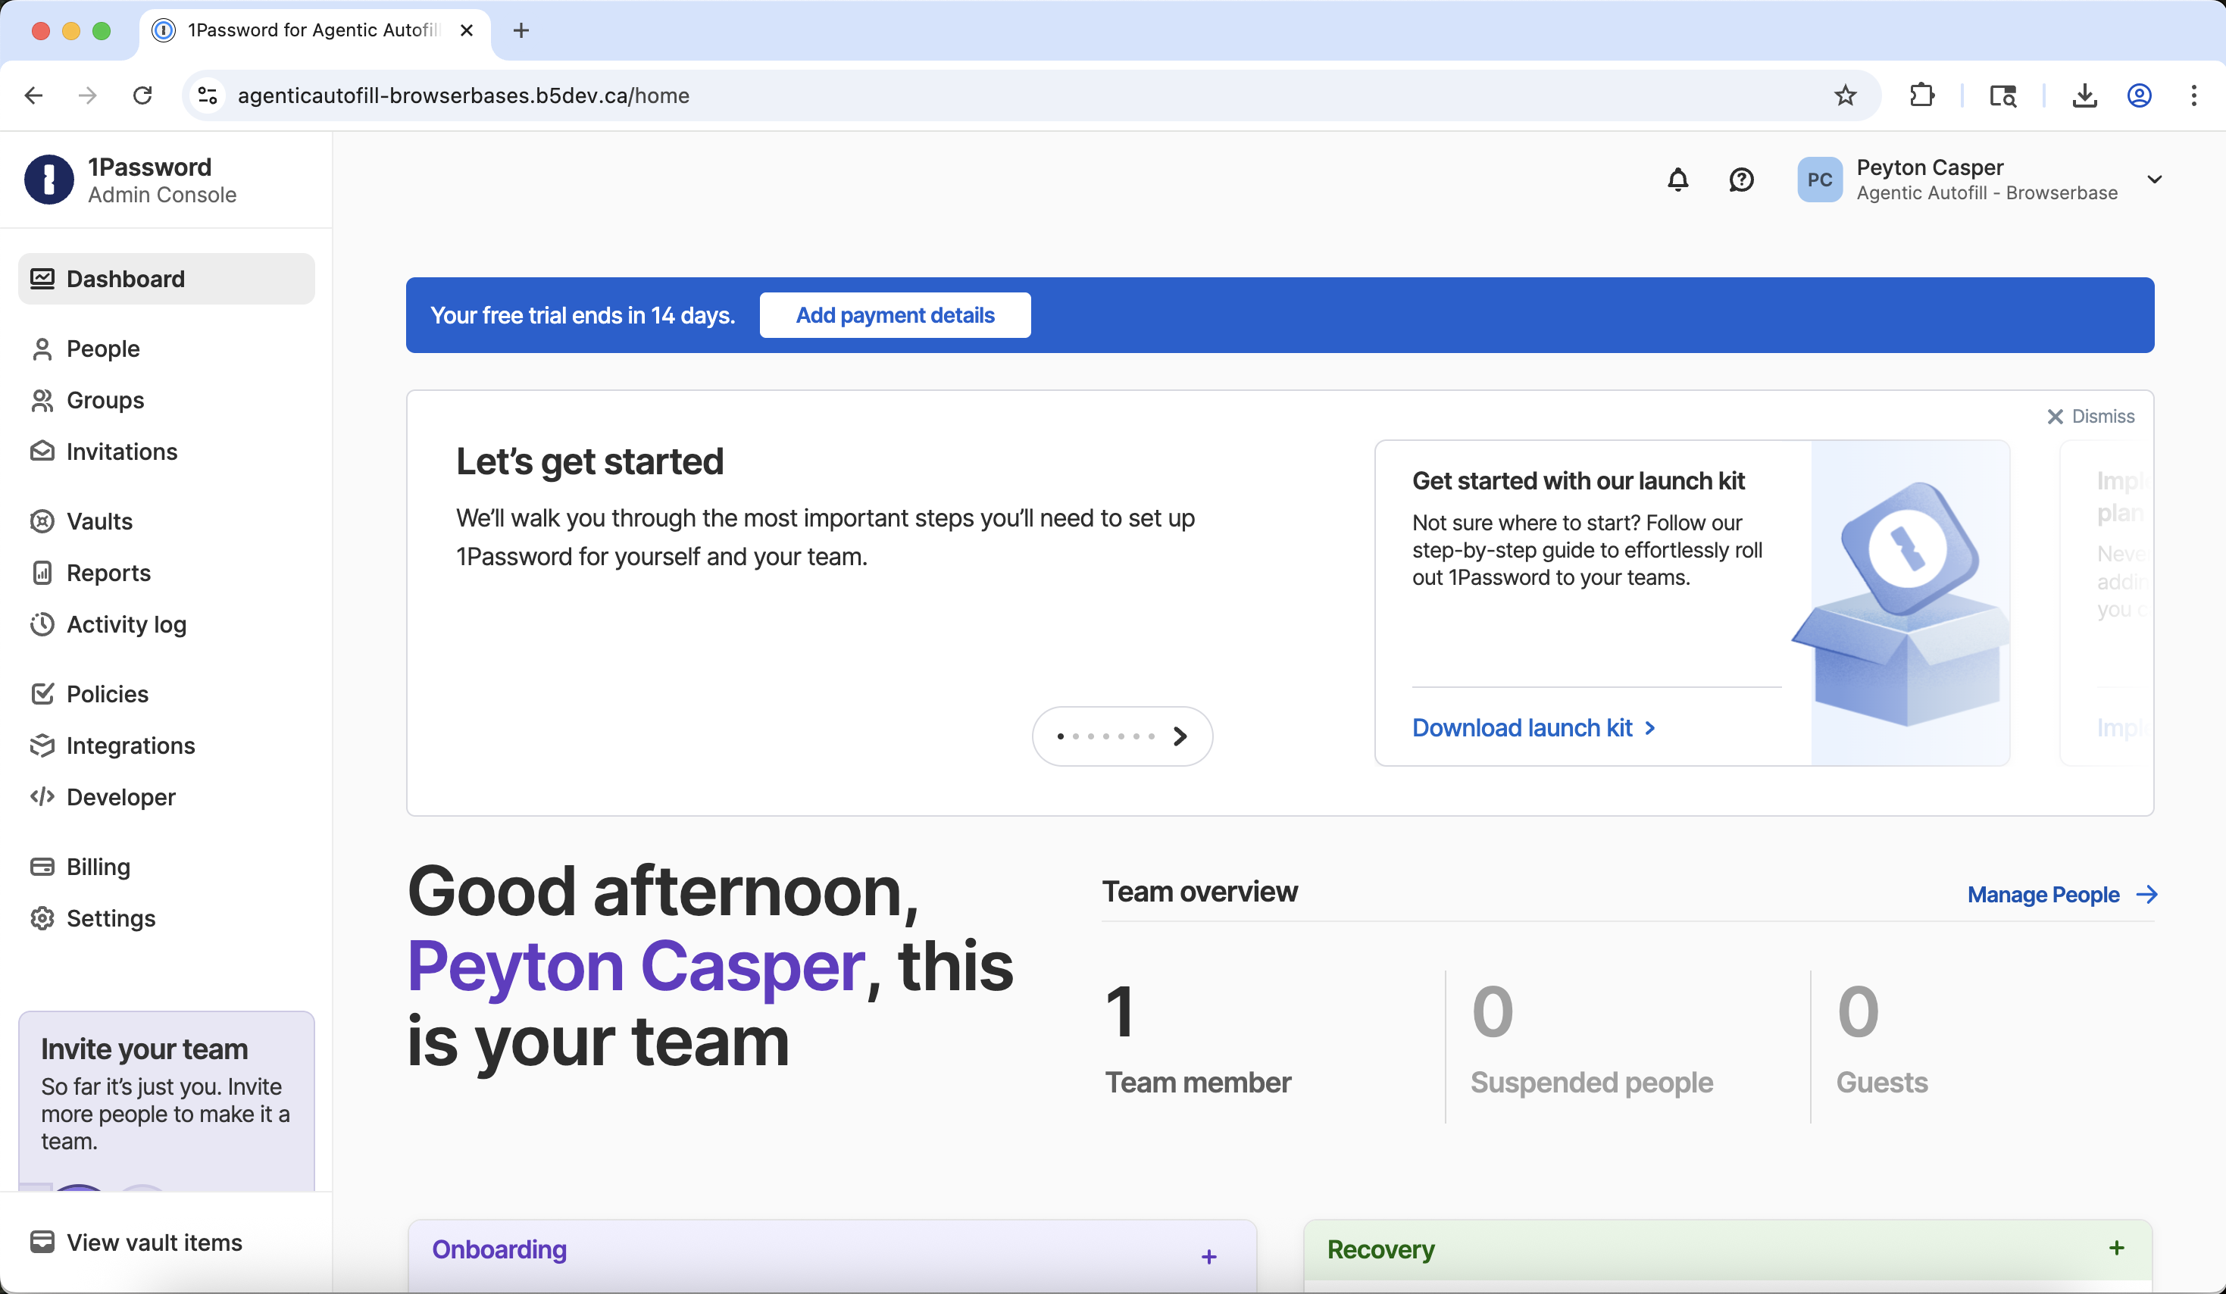The height and width of the screenshot is (1294, 2226).
Task: Click the notification bell icon
Action: point(1677,180)
